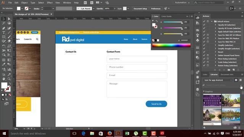
Task: Click the color spectrum bar
Action: pos(171,45)
